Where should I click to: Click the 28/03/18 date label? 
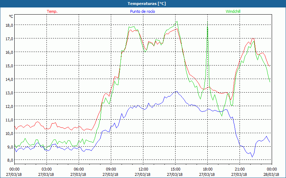tap(271, 174)
